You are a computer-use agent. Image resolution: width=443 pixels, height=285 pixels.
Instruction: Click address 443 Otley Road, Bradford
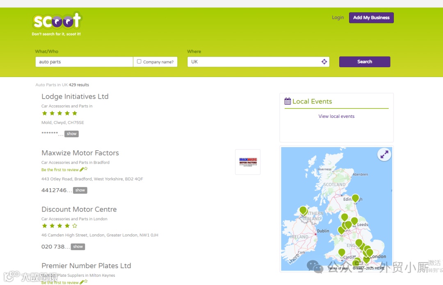point(92,179)
